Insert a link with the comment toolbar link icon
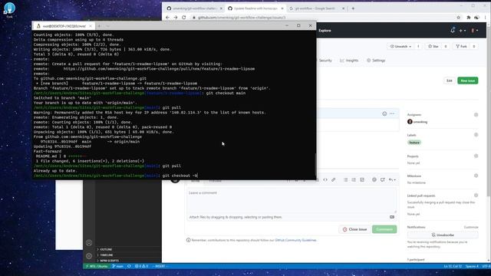This screenshot has height=276, width=491. point(334,180)
